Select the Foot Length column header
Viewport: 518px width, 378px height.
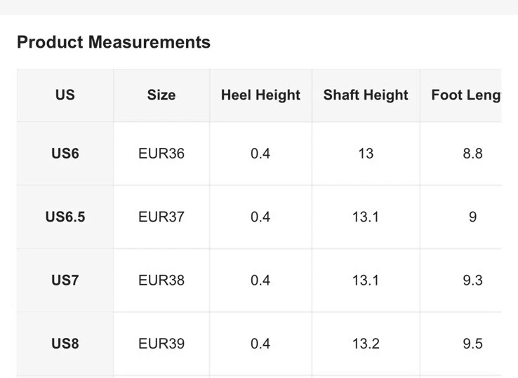465,95
